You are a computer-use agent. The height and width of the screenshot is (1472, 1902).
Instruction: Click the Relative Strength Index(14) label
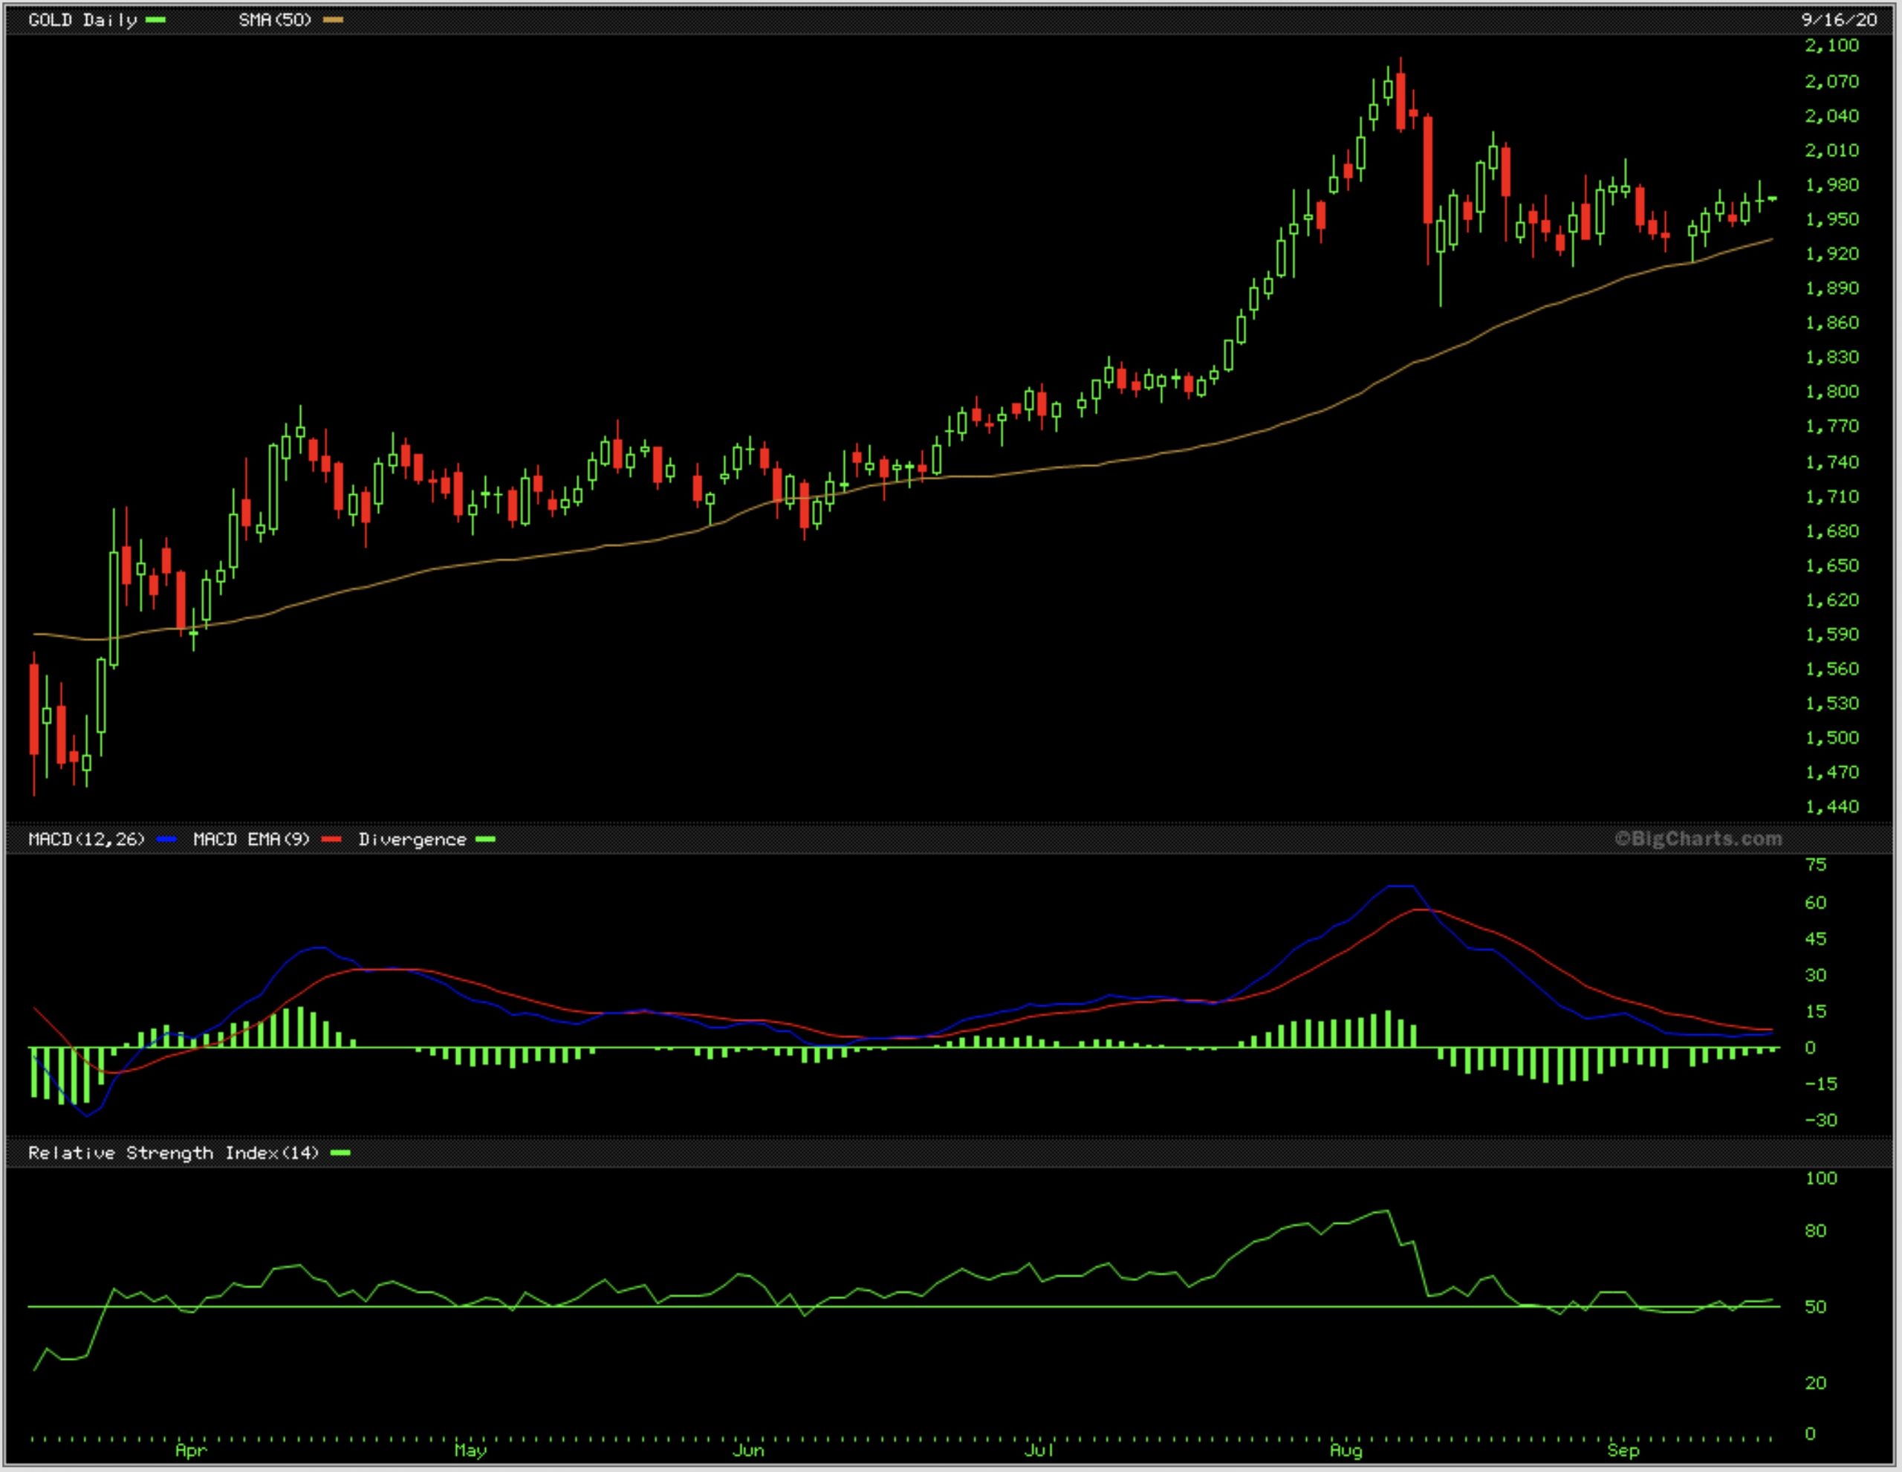[x=173, y=1152]
